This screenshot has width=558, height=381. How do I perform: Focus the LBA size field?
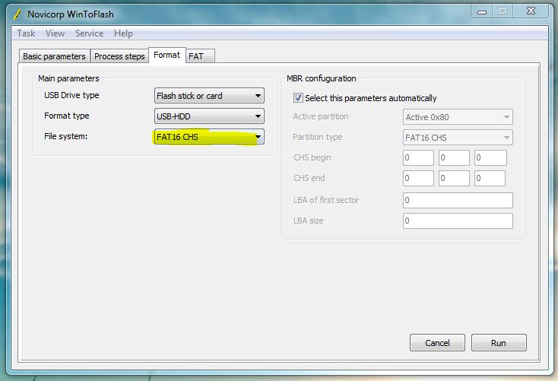(458, 221)
